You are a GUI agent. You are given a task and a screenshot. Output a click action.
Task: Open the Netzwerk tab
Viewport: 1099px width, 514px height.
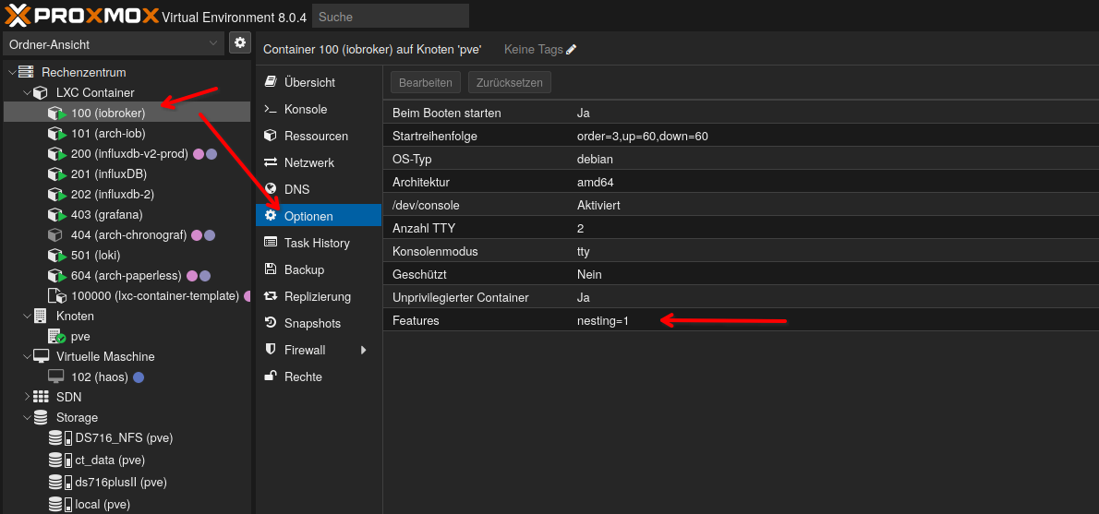pyautogui.click(x=319, y=162)
